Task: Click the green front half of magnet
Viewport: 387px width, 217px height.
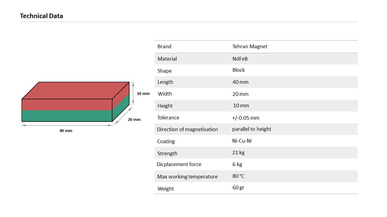Action: pyautogui.click(x=67, y=116)
